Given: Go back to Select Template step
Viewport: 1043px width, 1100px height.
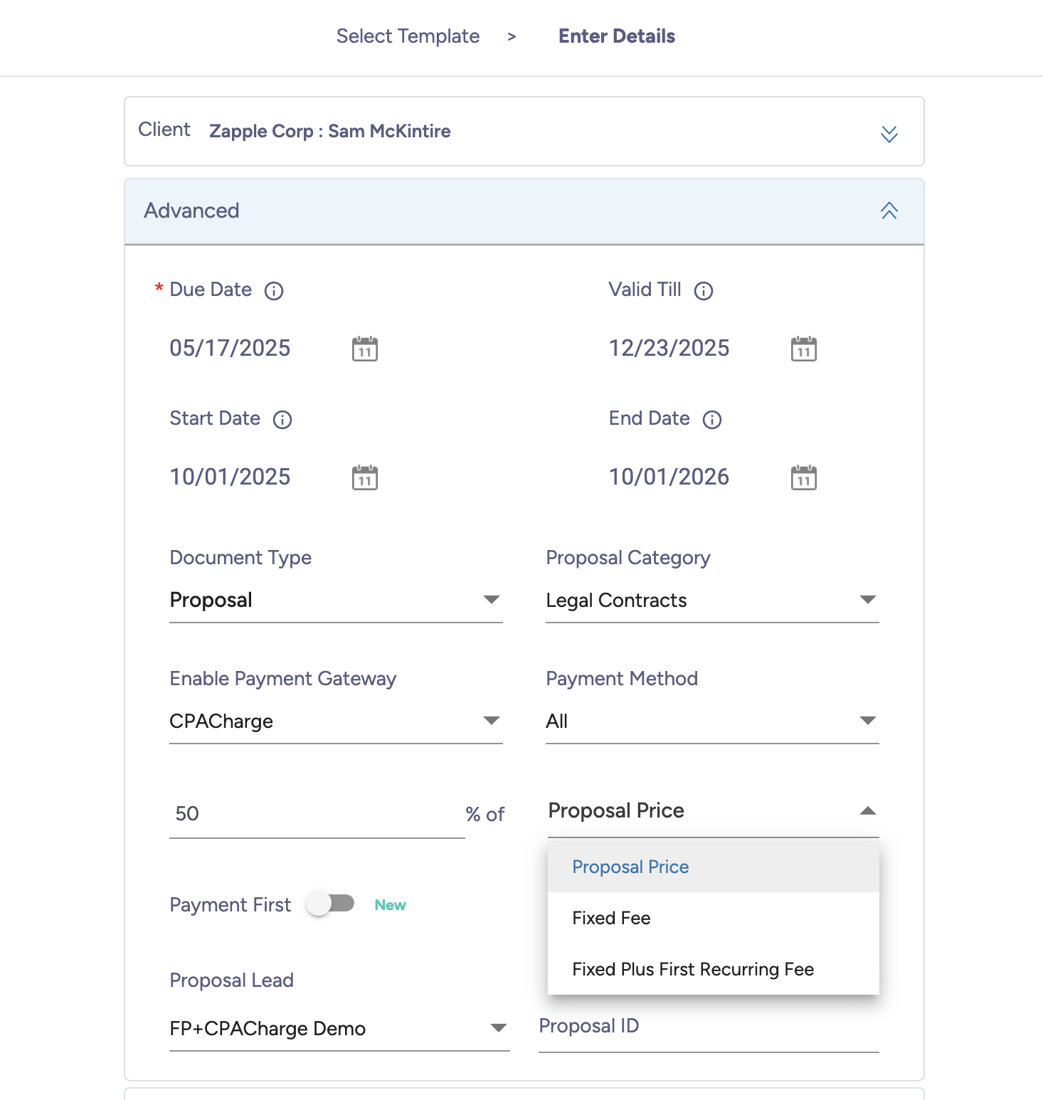Looking at the screenshot, I should [x=408, y=36].
